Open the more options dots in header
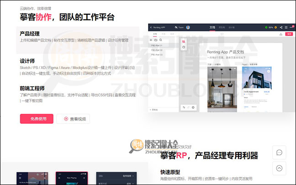The width and height of the screenshot is (296, 185). (291, 27)
